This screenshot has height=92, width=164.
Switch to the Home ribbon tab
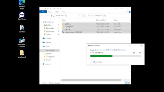(50, 12)
